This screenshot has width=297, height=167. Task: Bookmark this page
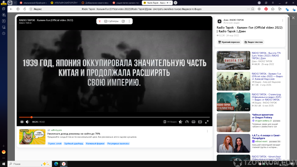click(253, 9)
